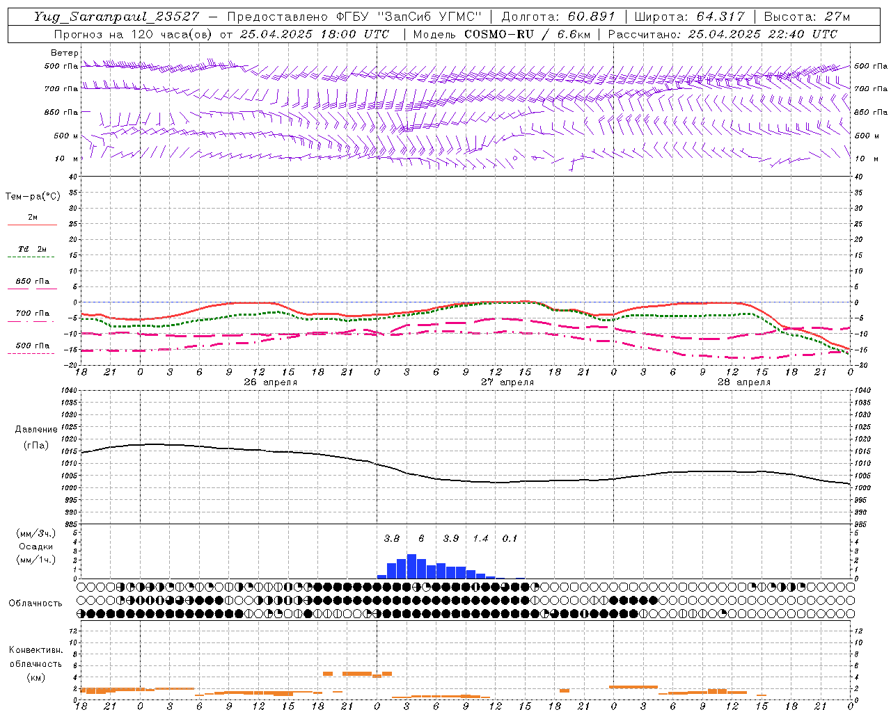Click the date label 28 апреля
The image size is (891, 712).
(744, 382)
